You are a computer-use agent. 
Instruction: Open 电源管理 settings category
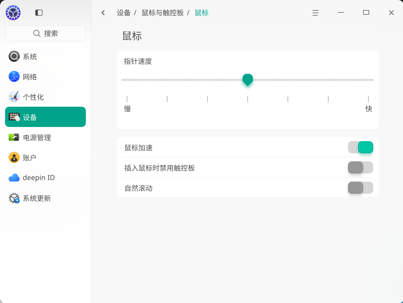point(45,137)
